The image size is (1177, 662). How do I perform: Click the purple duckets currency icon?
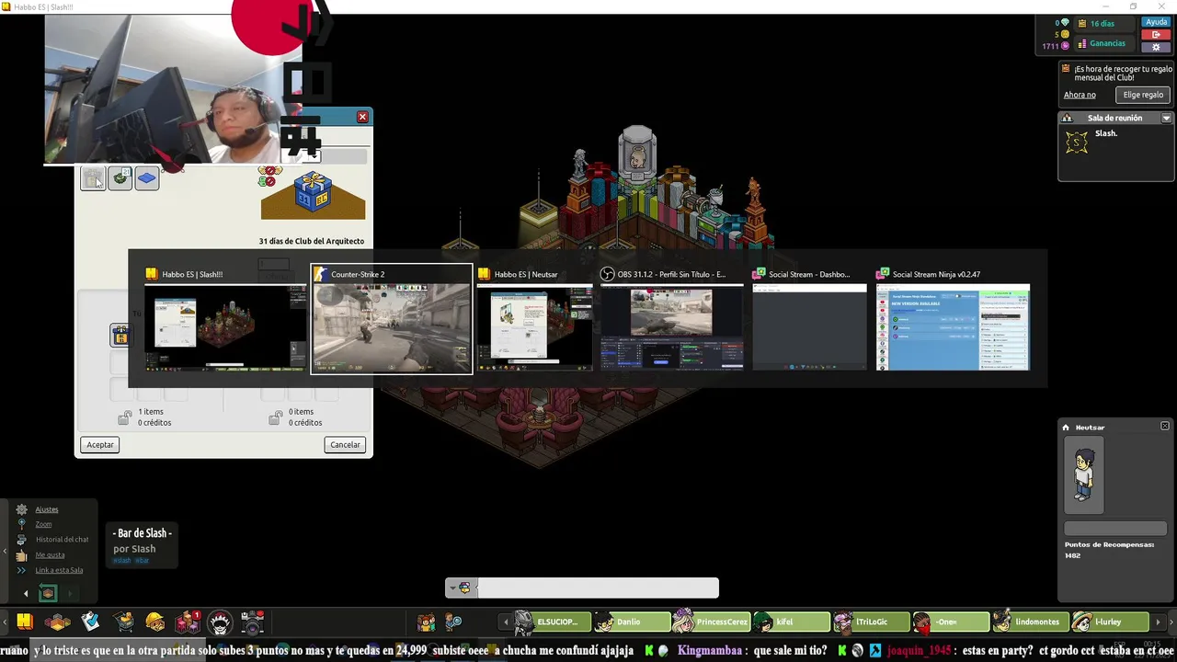[1065, 45]
